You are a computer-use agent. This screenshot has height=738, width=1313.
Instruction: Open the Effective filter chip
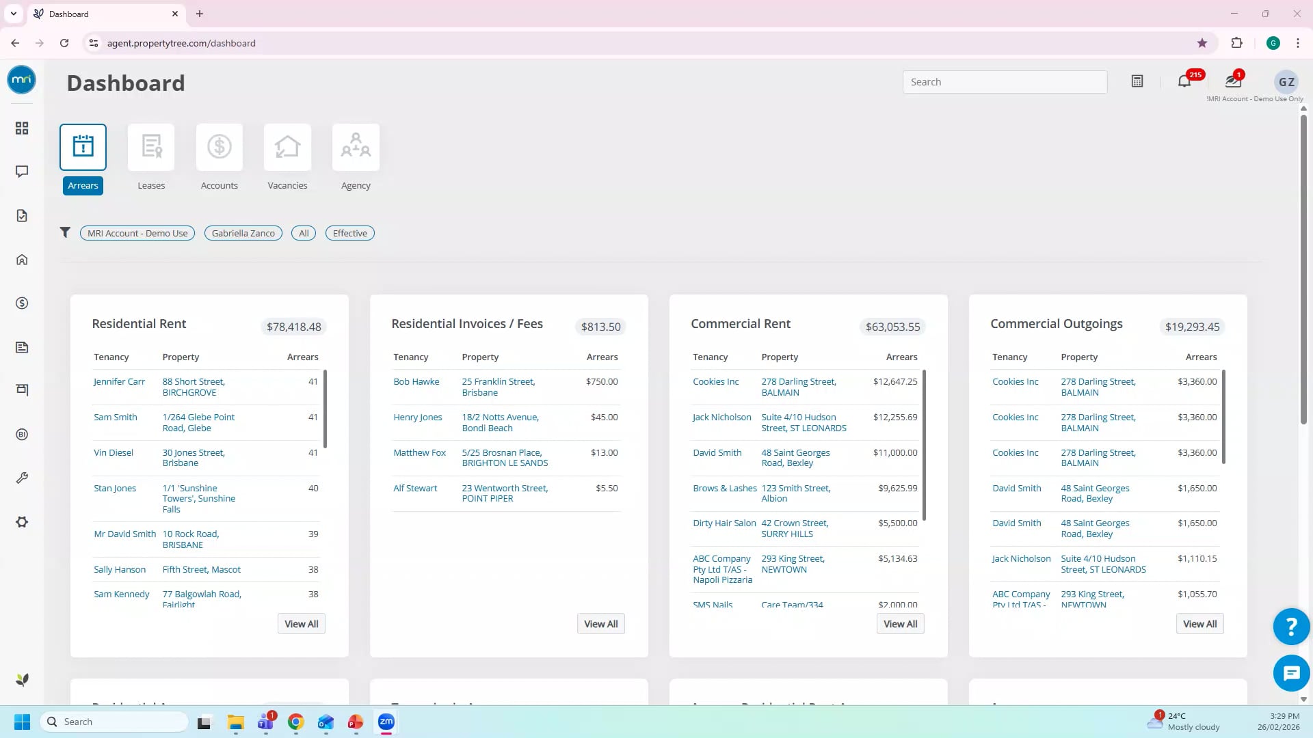(349, 233)
